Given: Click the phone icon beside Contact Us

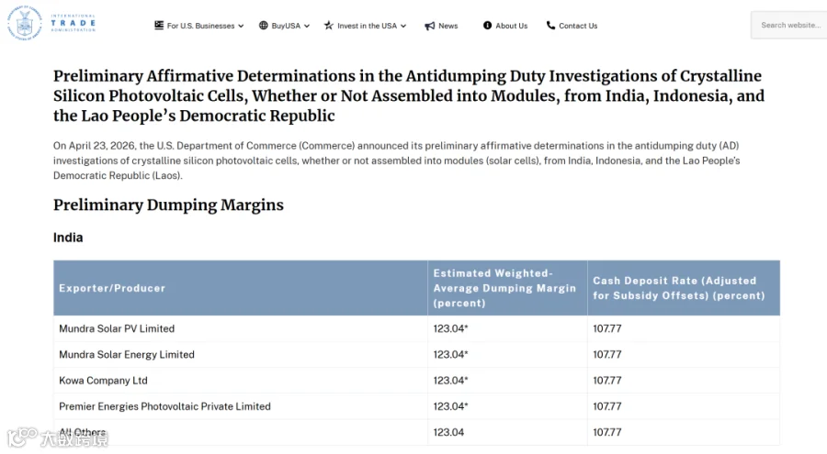Looking at the screenshot, I should [550, 26].
